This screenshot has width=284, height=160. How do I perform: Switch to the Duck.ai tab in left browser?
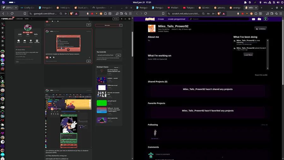click(x=81, y=8)
